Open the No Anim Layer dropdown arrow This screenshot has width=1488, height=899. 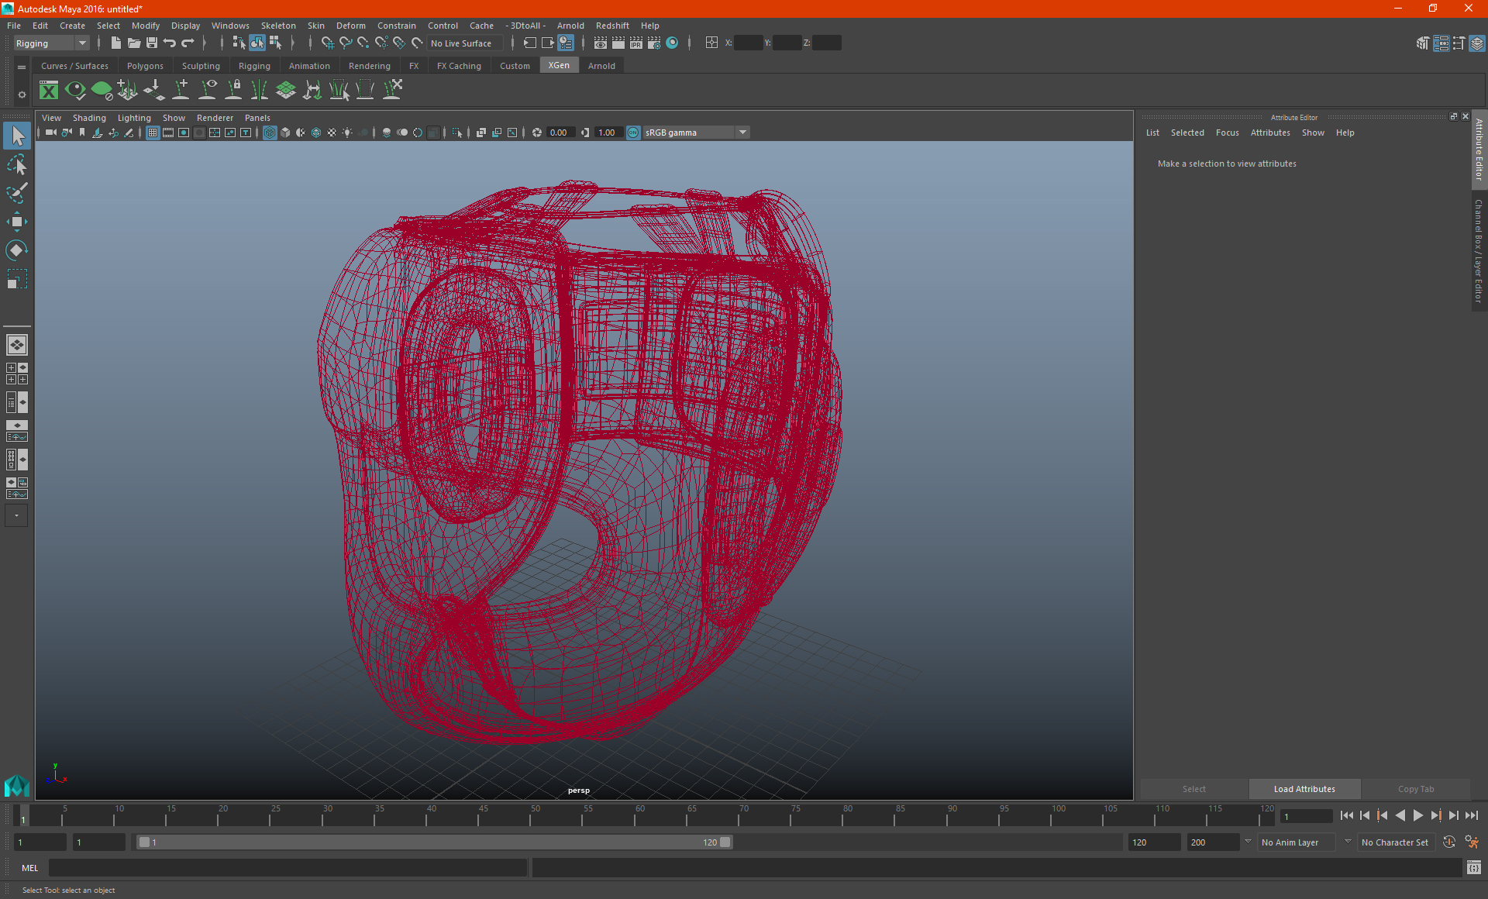1248,842
